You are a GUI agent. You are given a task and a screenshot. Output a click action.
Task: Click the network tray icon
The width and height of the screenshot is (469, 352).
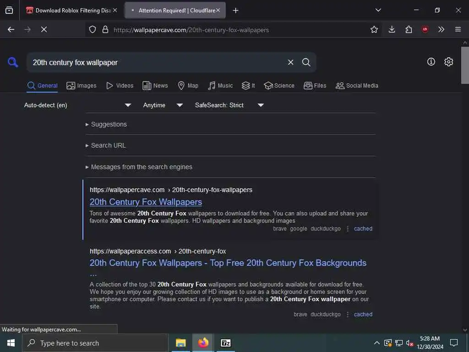[399, 343]
